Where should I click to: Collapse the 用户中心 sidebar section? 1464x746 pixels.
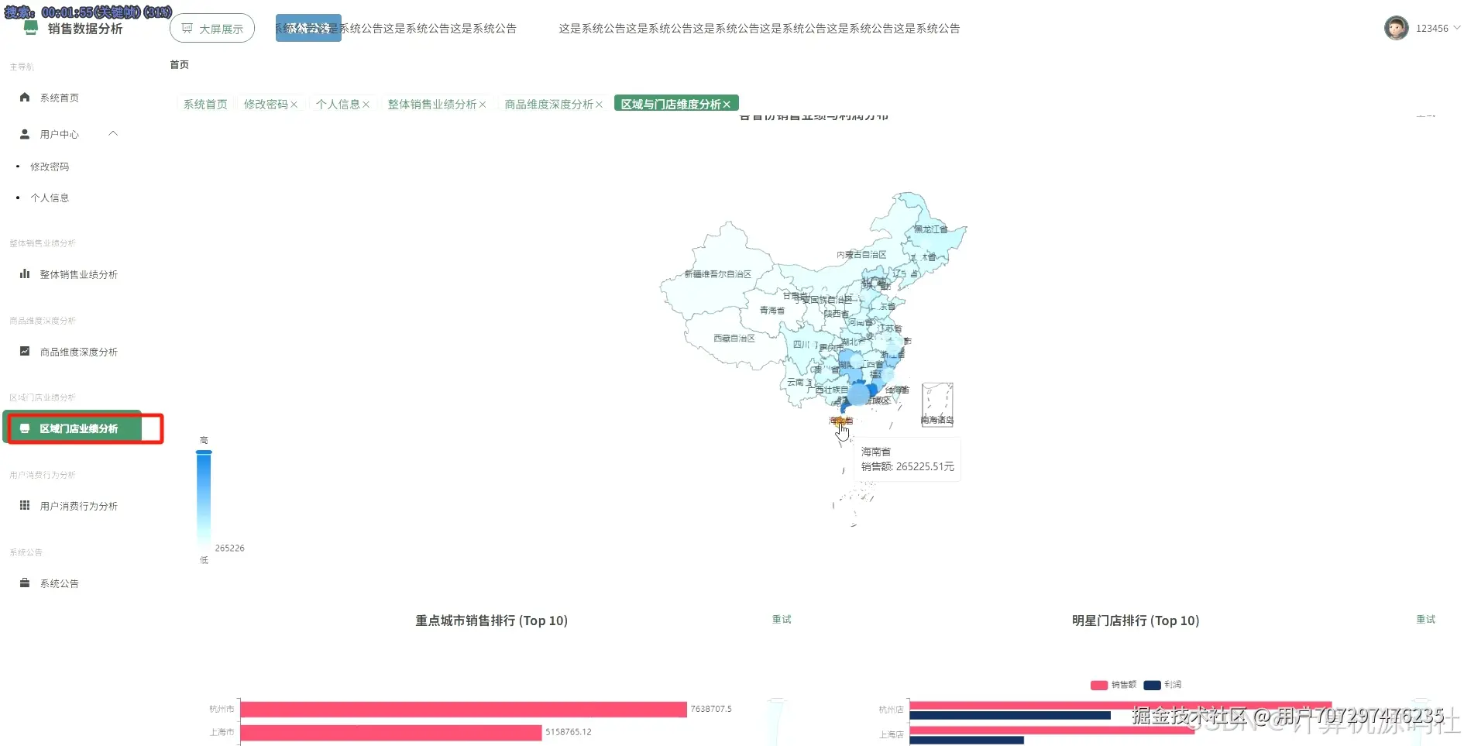(x=113, y=133)
